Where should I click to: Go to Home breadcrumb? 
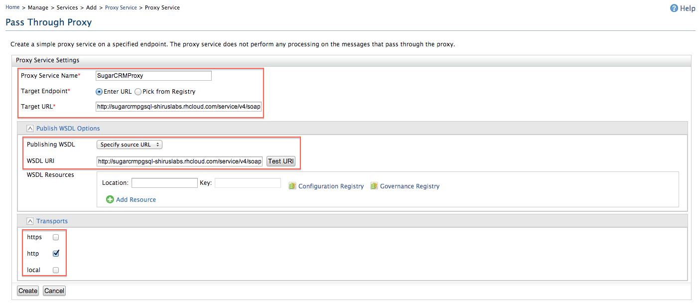(12, 7)
